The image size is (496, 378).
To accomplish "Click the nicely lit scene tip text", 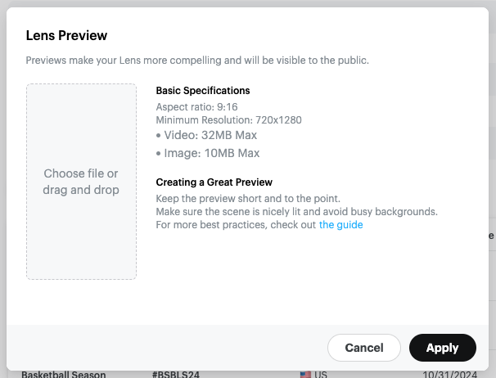I will tap(296, 212).
